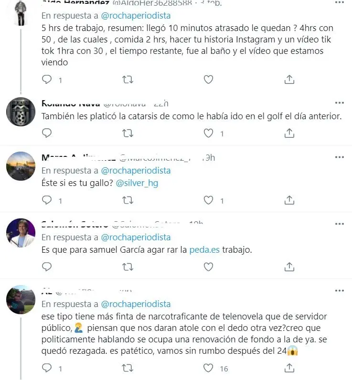Open the @rochaperiodista link in the last tweet

coord(136,304)
